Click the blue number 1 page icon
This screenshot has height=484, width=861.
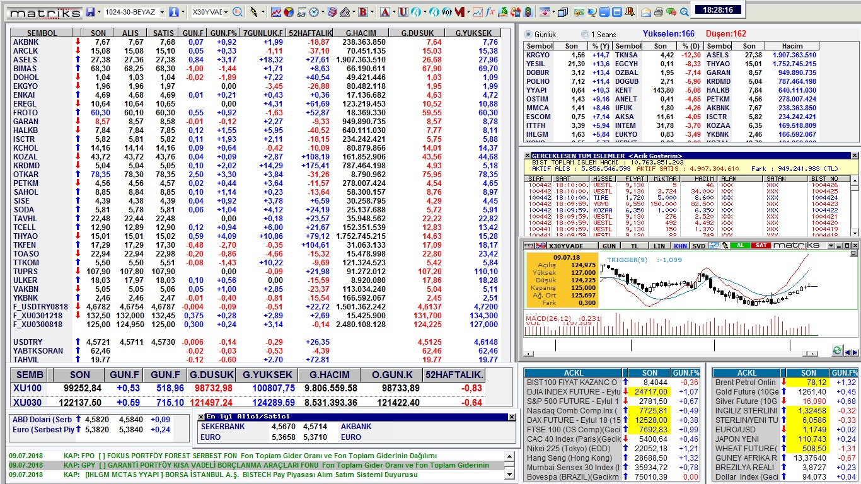click(x=173, y=12)
